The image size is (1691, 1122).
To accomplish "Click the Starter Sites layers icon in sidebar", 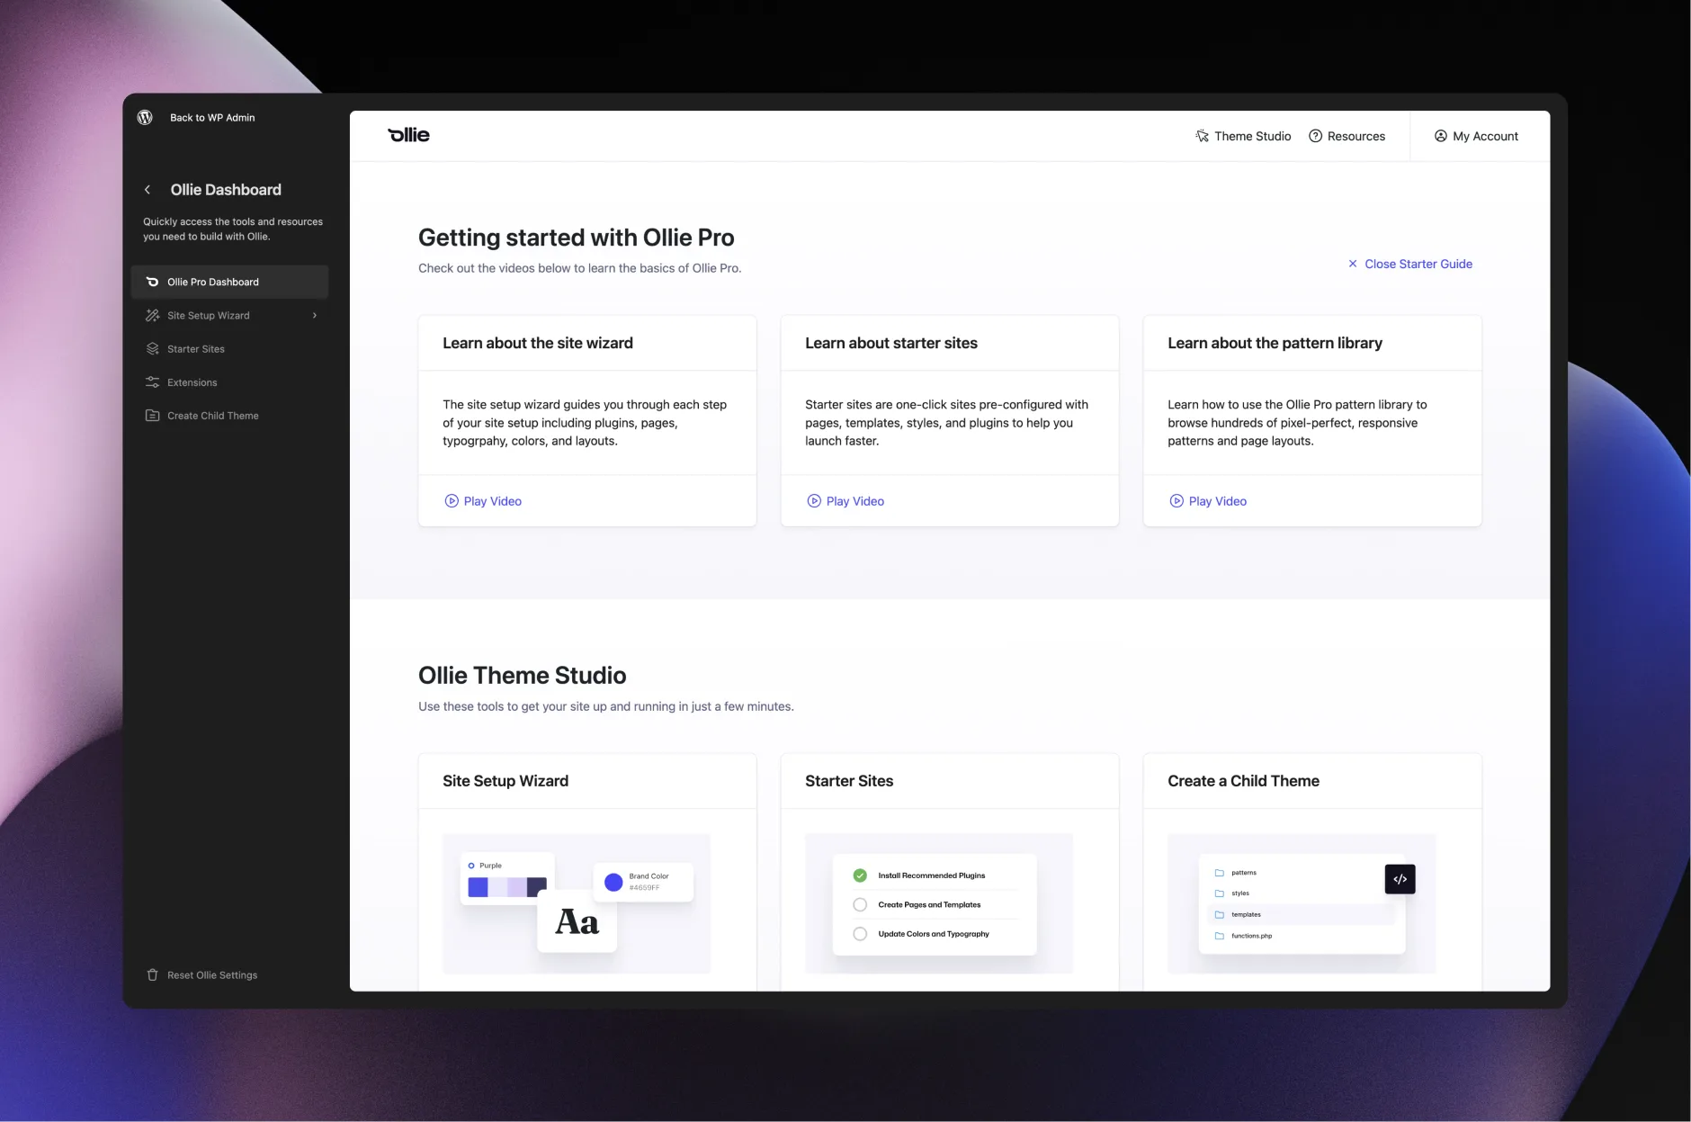I will pyautogui.click(x=152, y=349).
